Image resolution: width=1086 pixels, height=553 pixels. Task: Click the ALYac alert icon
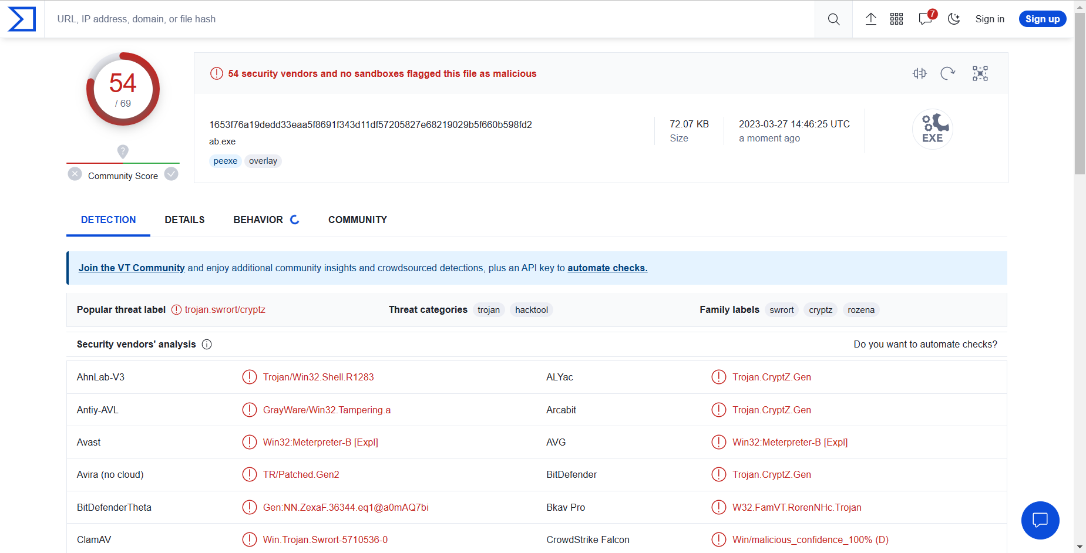click(x=719, y=377)
